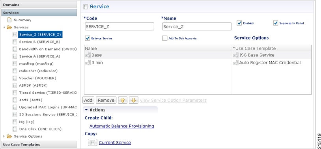The image size is (321, 149).
Task: Toggle the Suppress In Portal checkbox
Action: pos(276,23)
